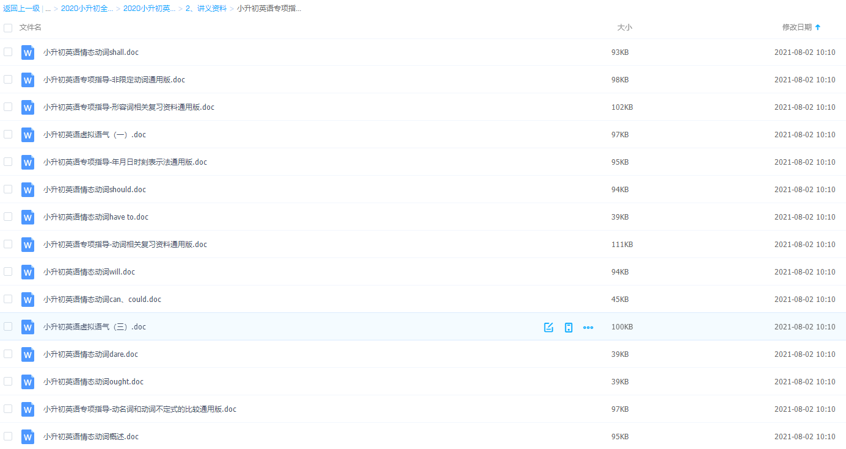Click the sort arrow beside 修改日期
The image size is (846, 449).
point(818,27)
